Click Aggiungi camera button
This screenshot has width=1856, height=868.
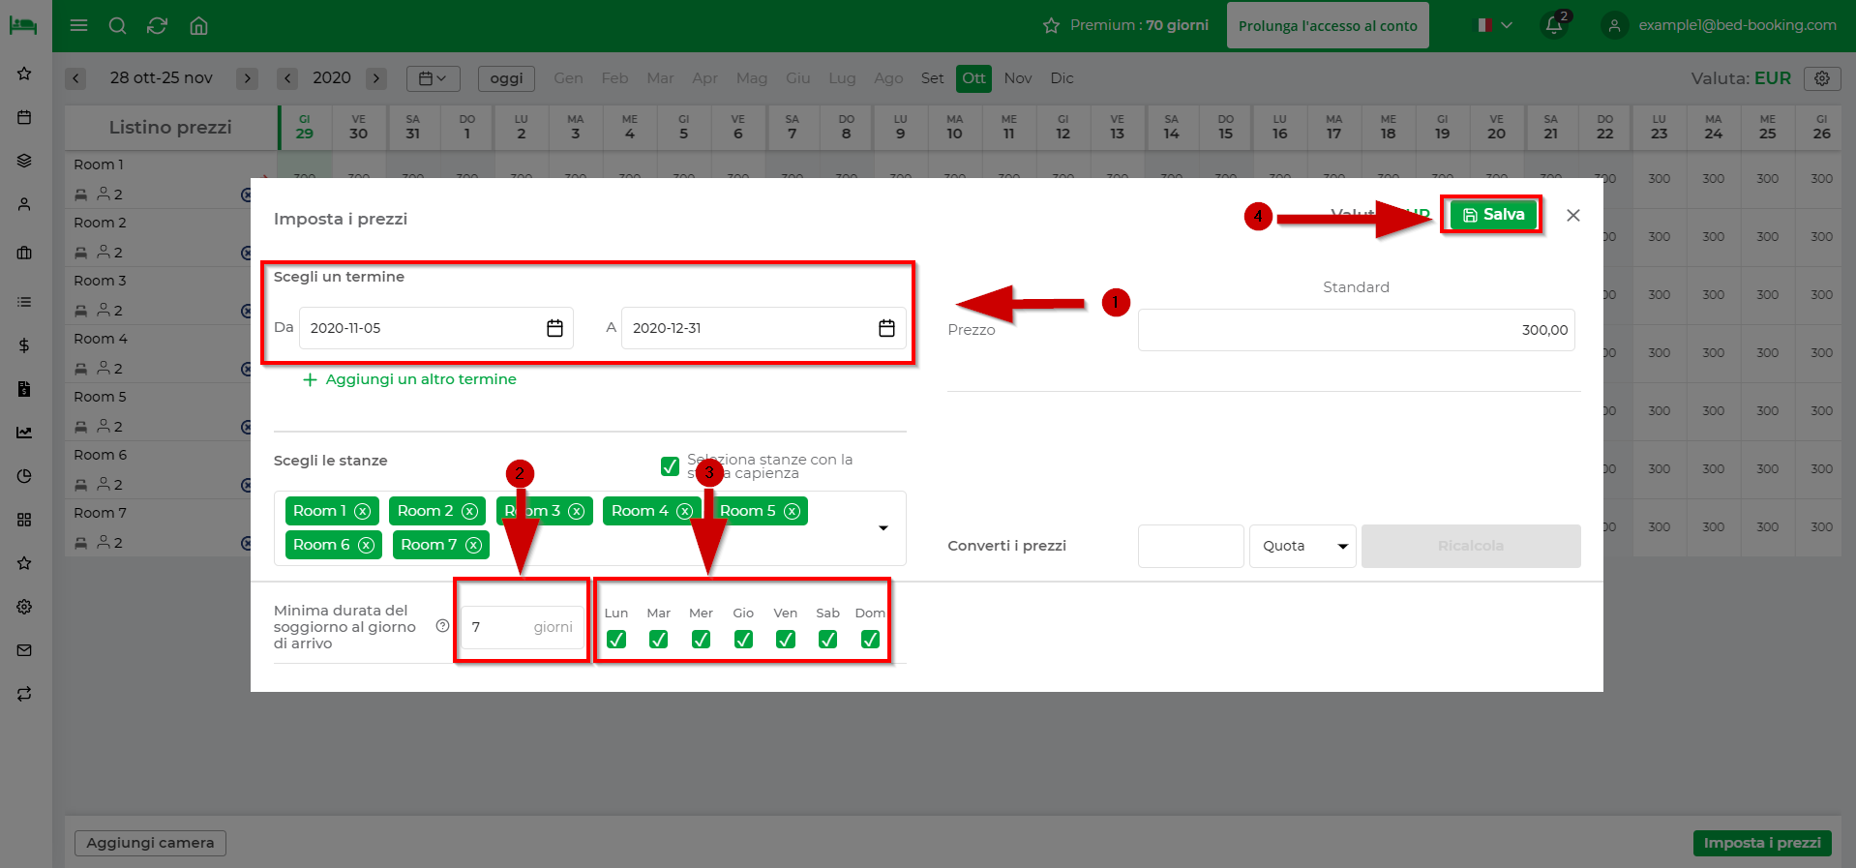tap(150, 843)
